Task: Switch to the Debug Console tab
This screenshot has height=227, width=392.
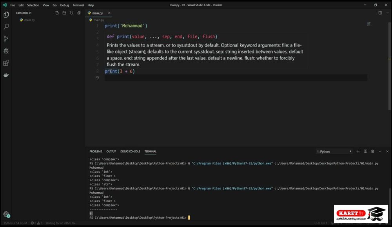Action: coord(130,151)
